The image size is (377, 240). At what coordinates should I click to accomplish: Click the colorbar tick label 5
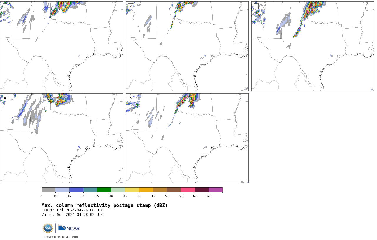(42, 196)
